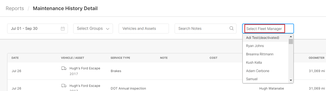Click the dropdown list scroll down arrow

(291, 80)
